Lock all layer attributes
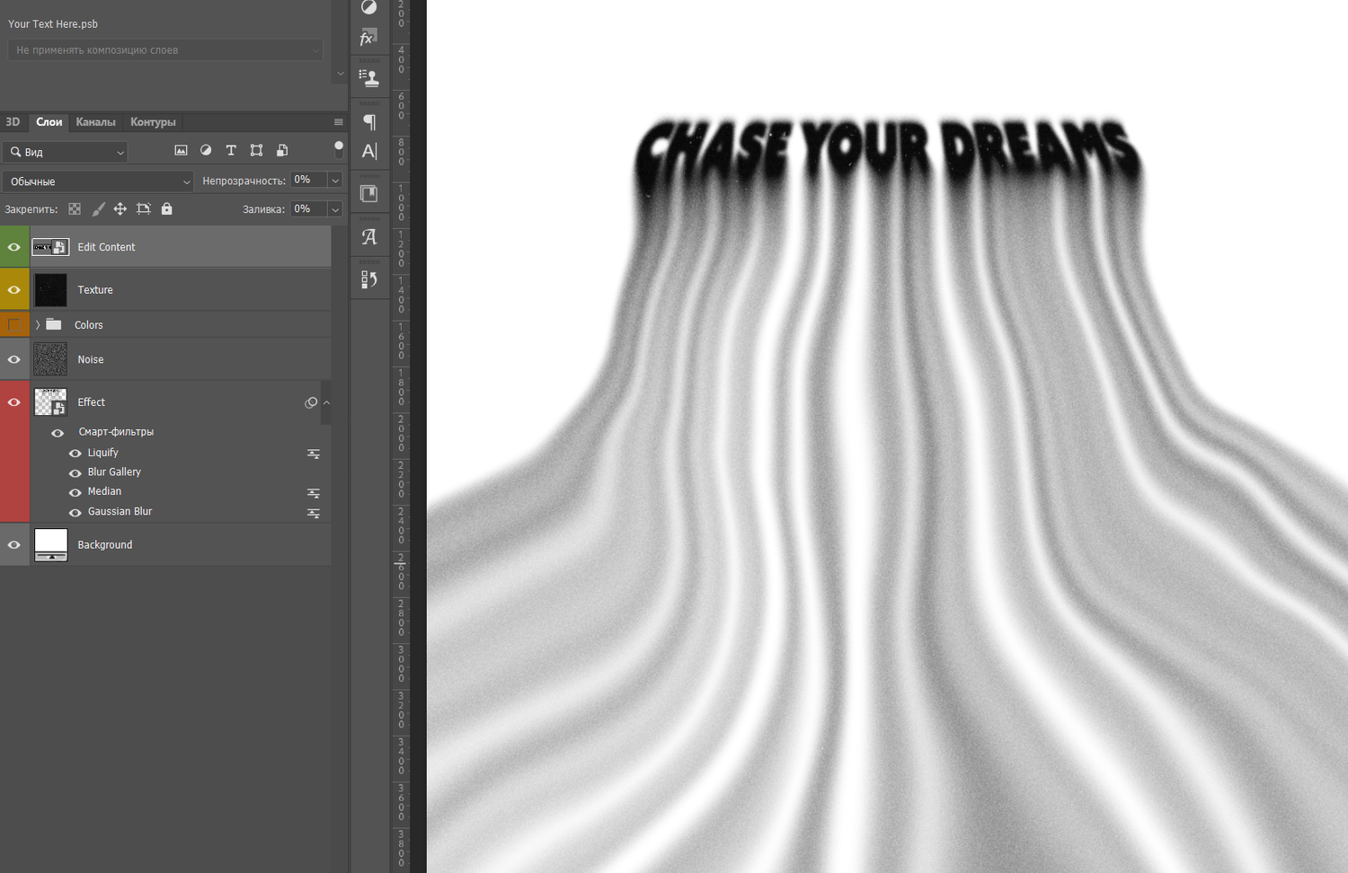The image size is (1348, 873). [x=166, y=209]
